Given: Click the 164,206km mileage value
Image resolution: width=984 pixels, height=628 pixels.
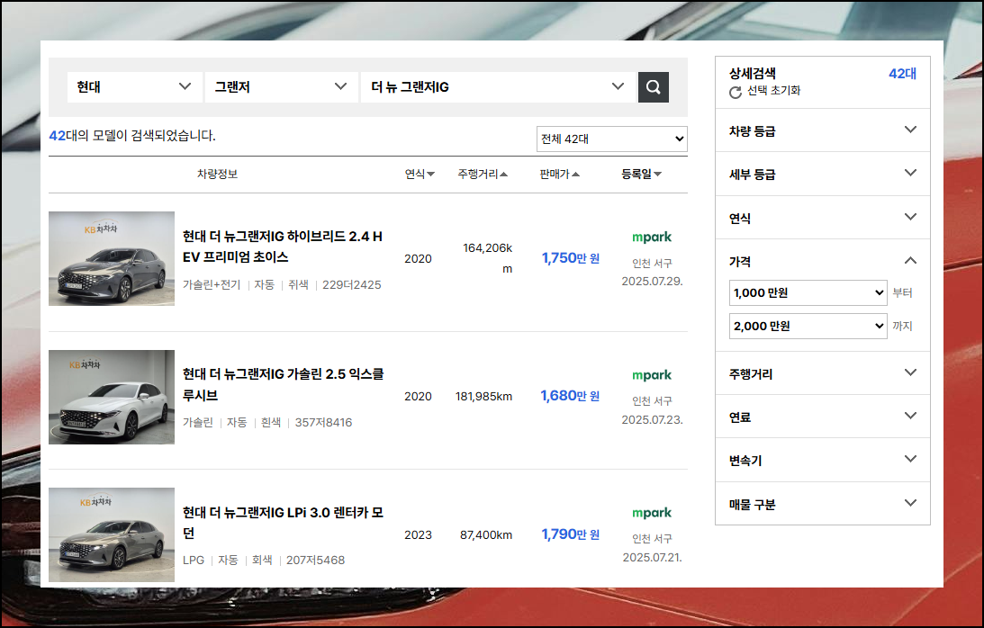Looking at the screenshot, I should click(x=488, y=258).
